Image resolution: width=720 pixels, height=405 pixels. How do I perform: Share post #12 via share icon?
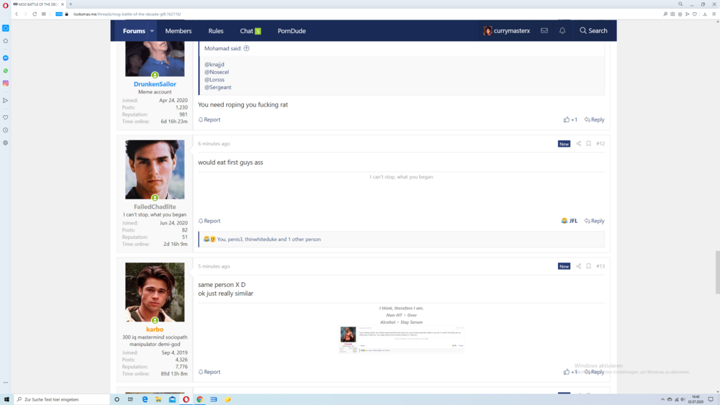point(578,144)
